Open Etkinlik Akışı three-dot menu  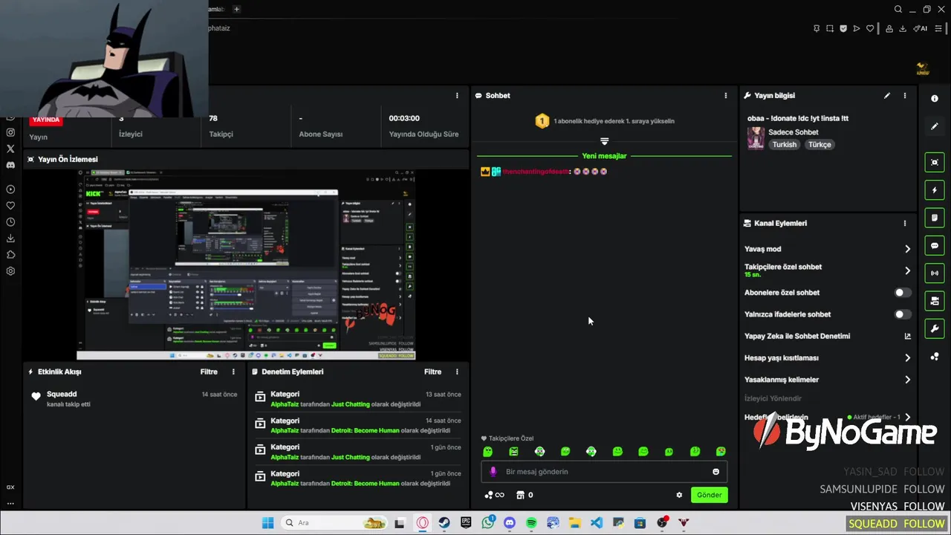(x=233, y=372)
